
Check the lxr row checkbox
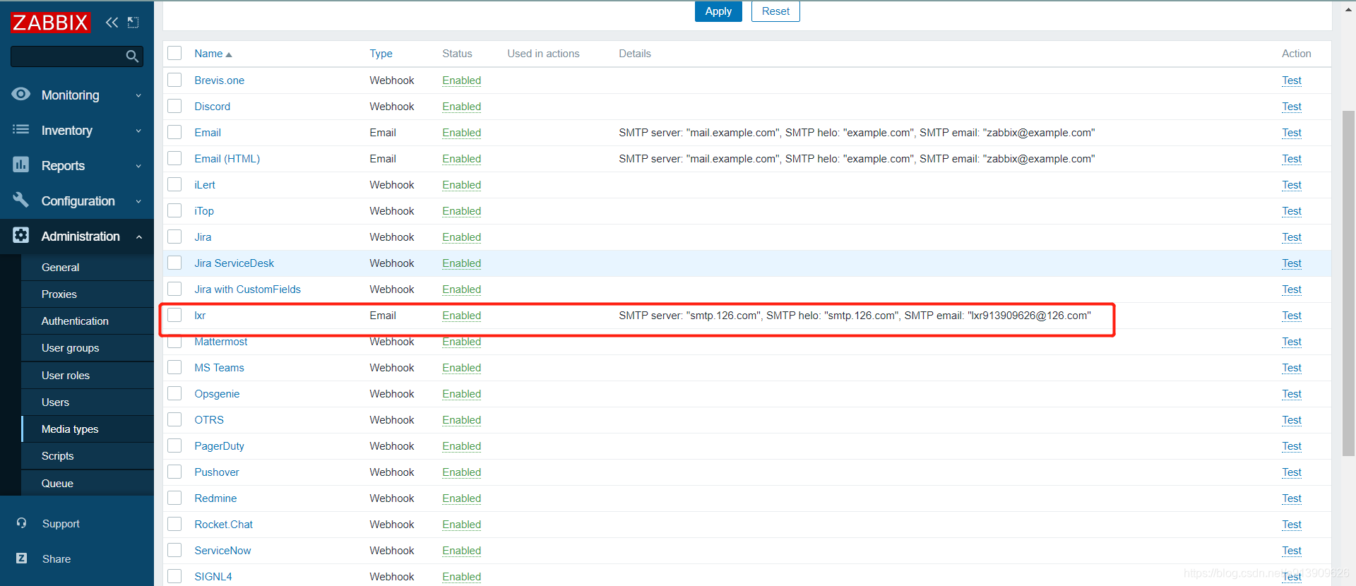pos(174,315)
